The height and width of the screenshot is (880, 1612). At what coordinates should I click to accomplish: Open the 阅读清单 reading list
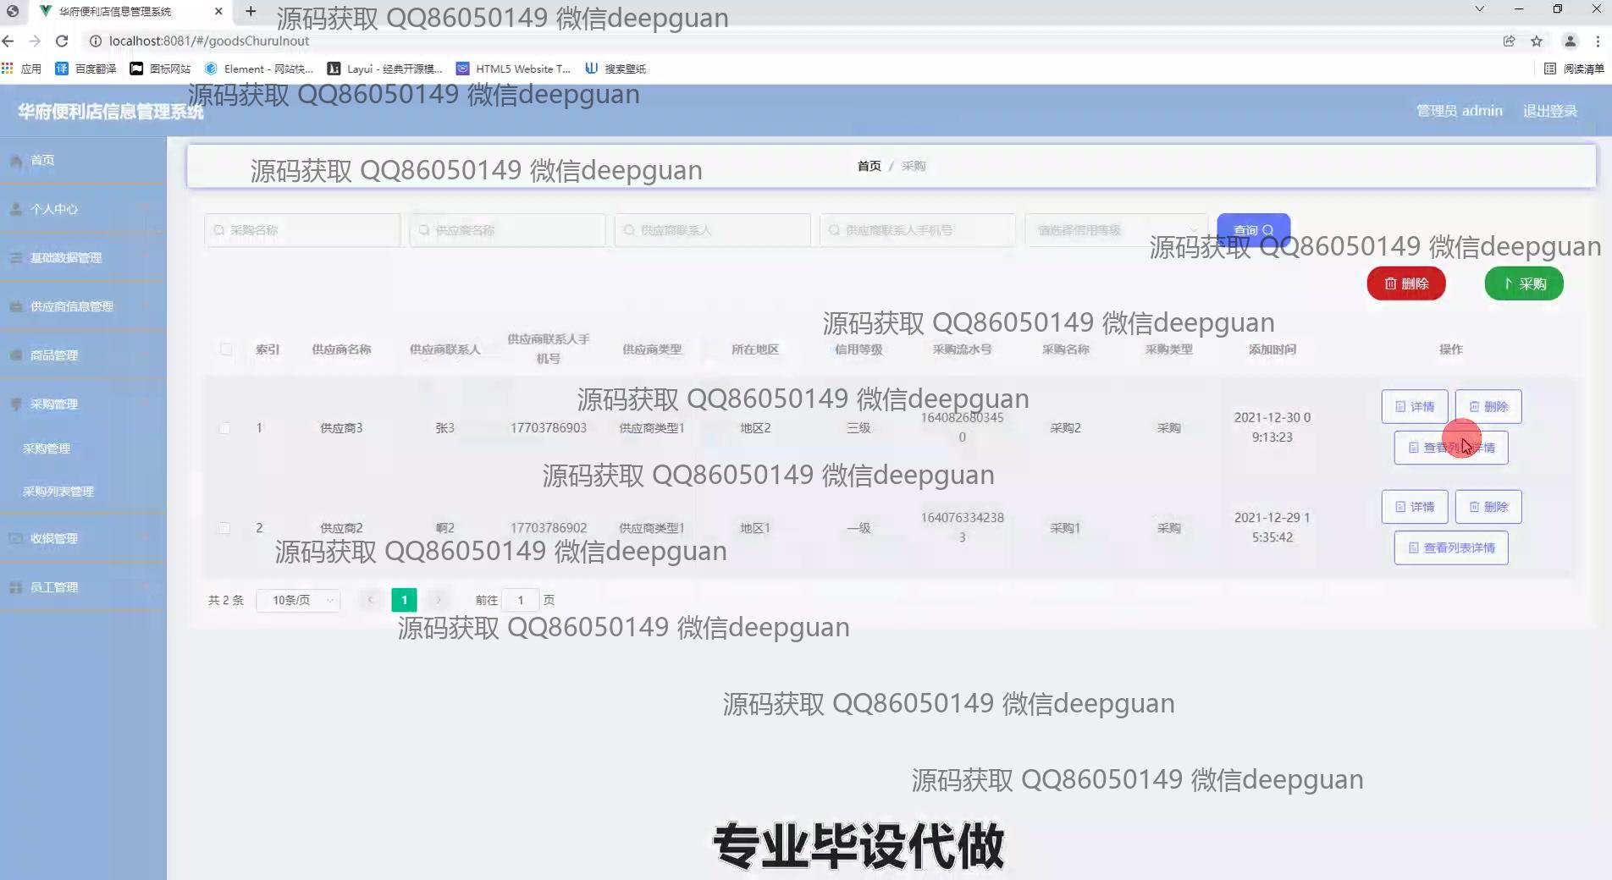coord(1574,69)
